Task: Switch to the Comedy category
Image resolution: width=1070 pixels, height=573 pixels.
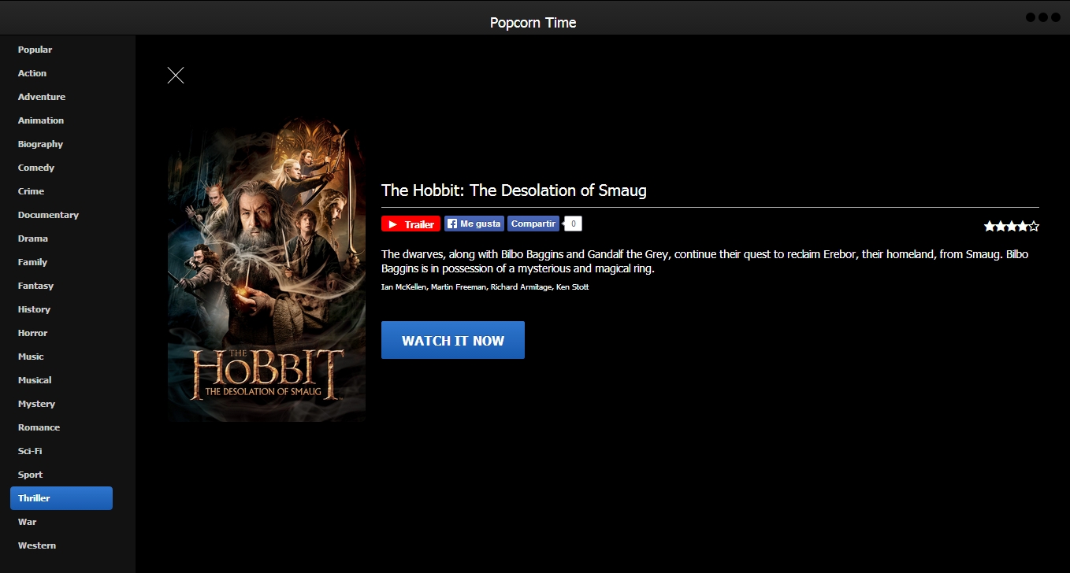Action: (x=36, y=168)
